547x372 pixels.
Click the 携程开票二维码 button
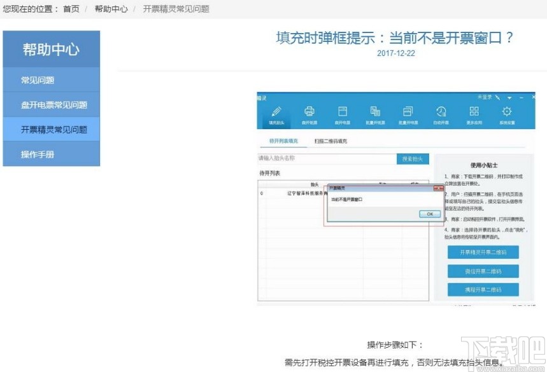point(483,289)
